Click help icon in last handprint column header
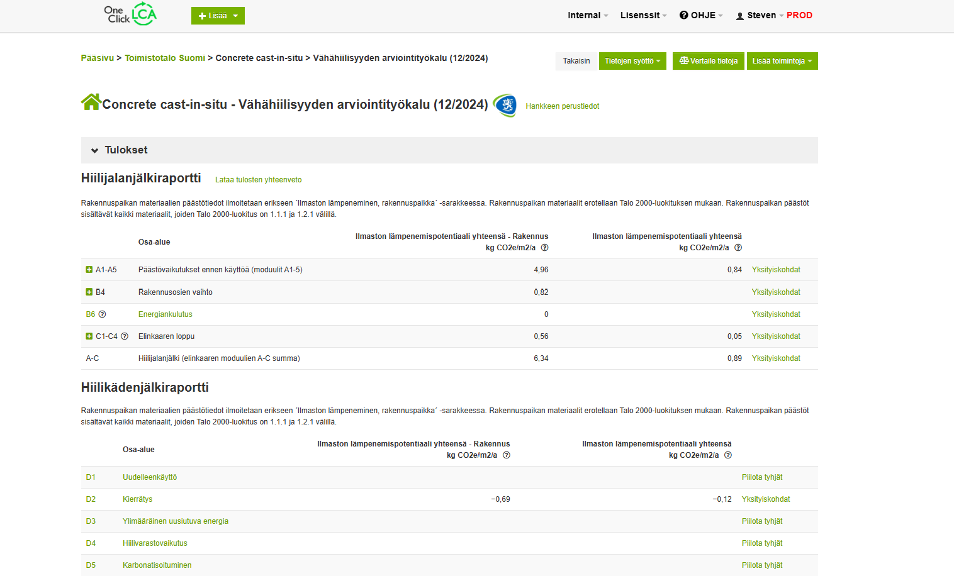954x576 pixels. (728, 455)
